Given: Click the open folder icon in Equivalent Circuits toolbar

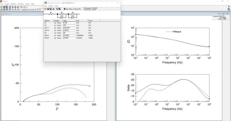Looking at the screenshot, I should point(45,9).
